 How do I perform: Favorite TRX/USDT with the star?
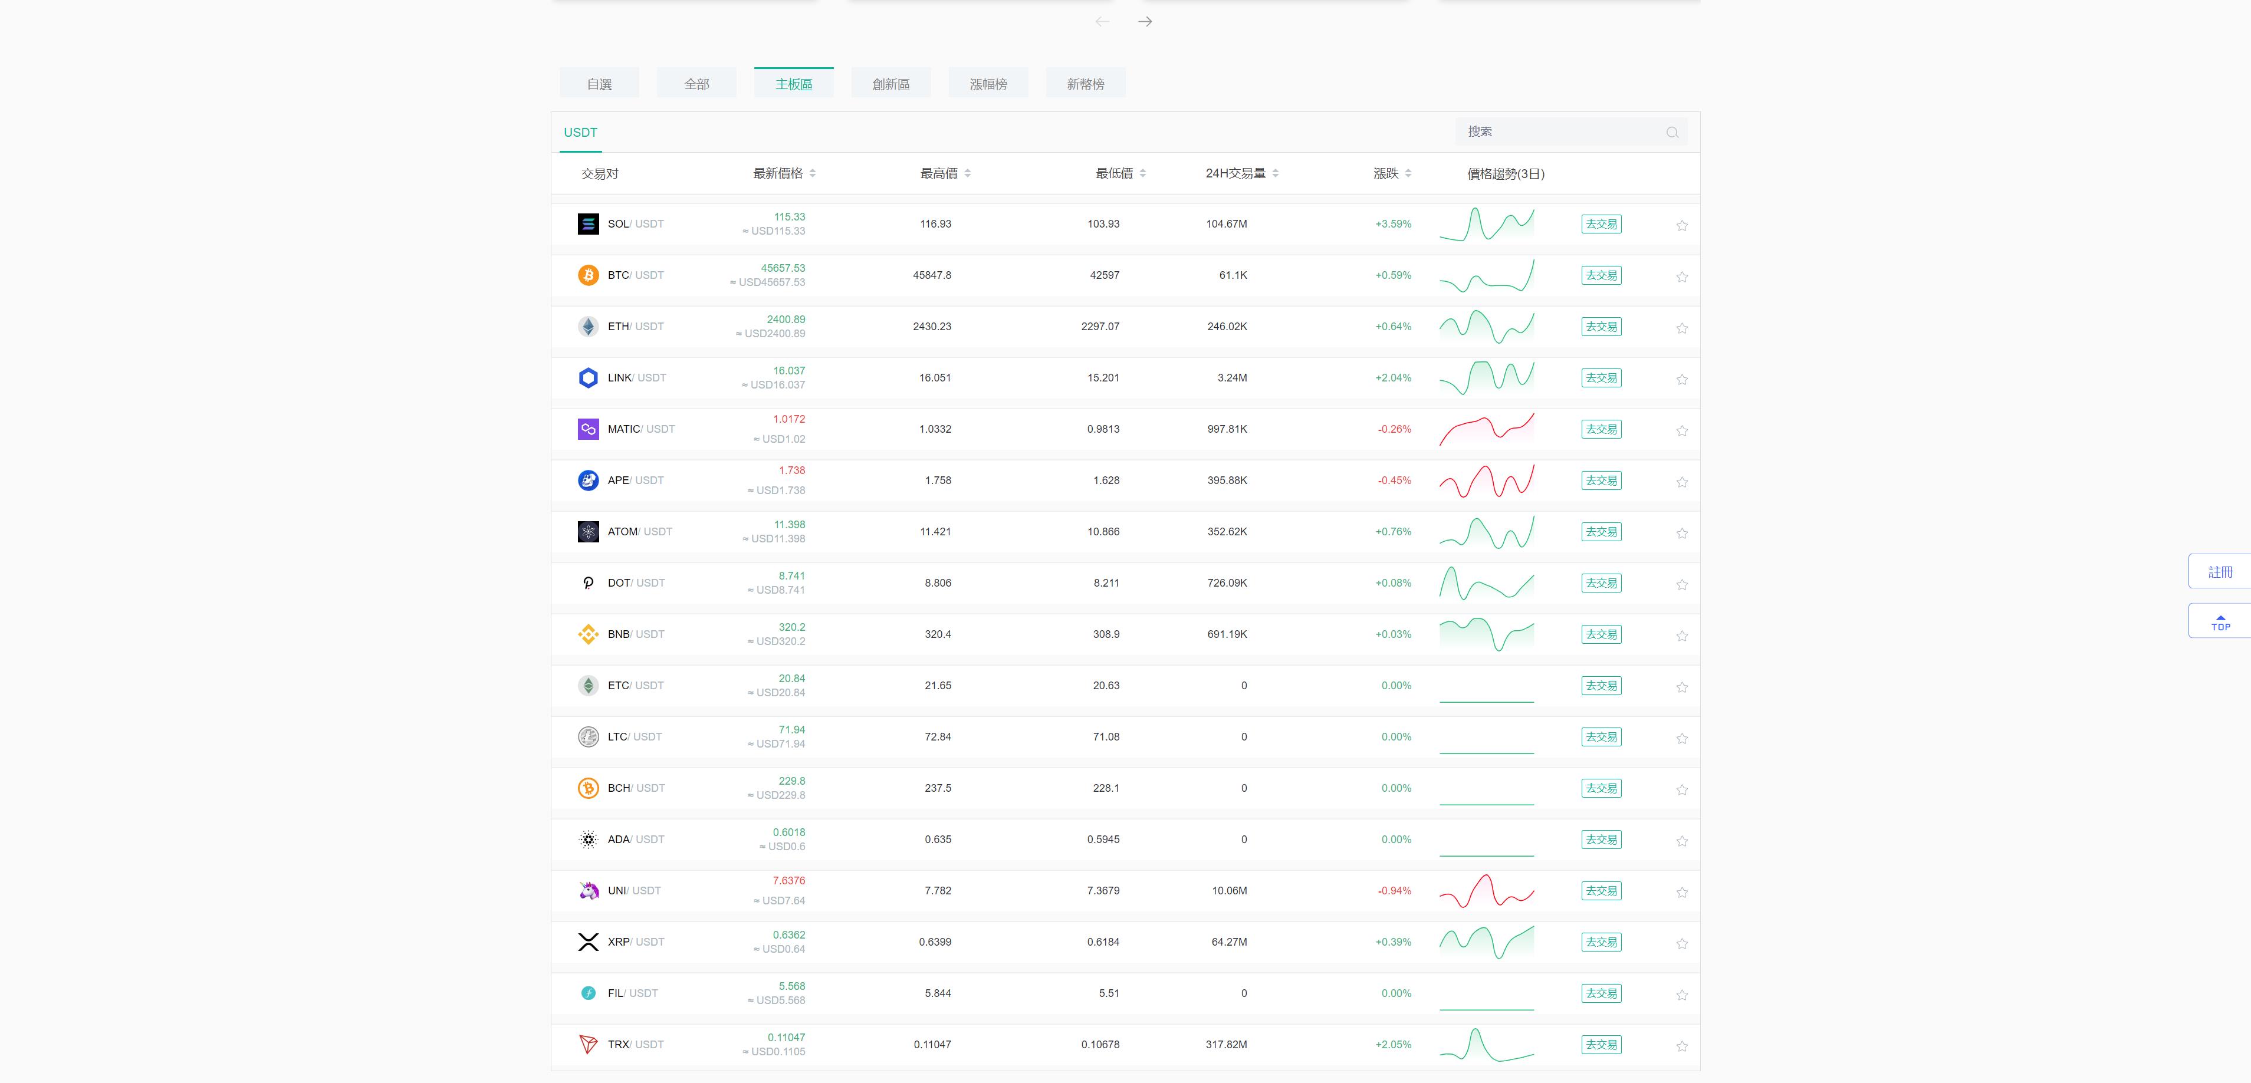1681,1046
